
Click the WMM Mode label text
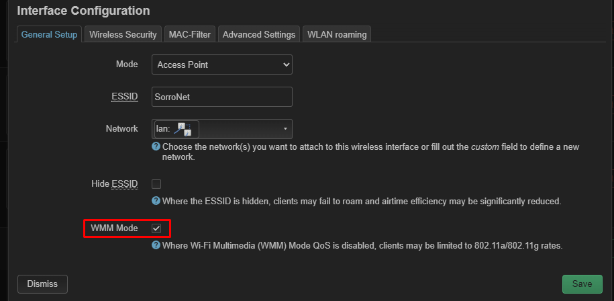[x=114, y=228]
